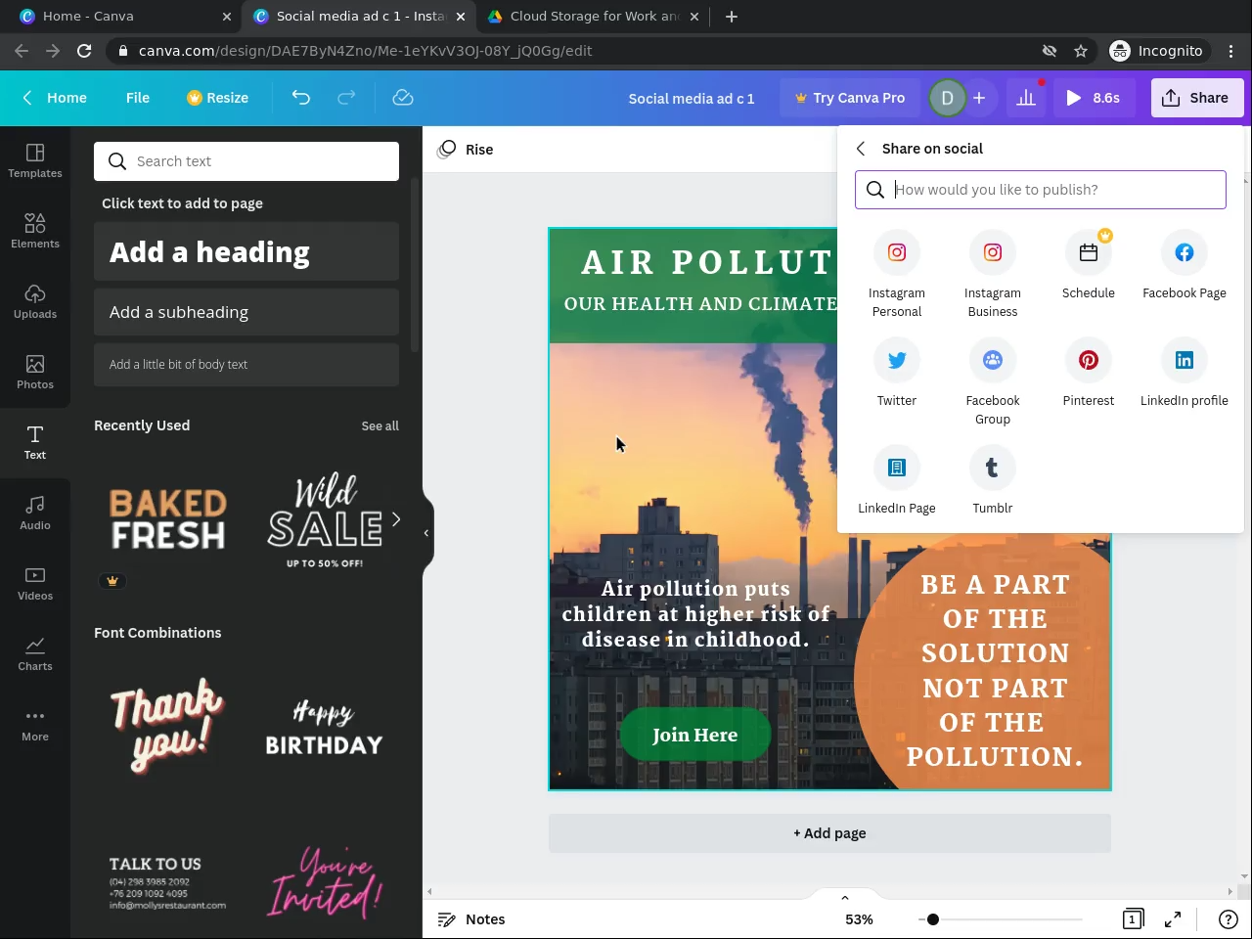The image size is (1252, 939).
Task: Check cloud save status icon
Action: point(403,98)
